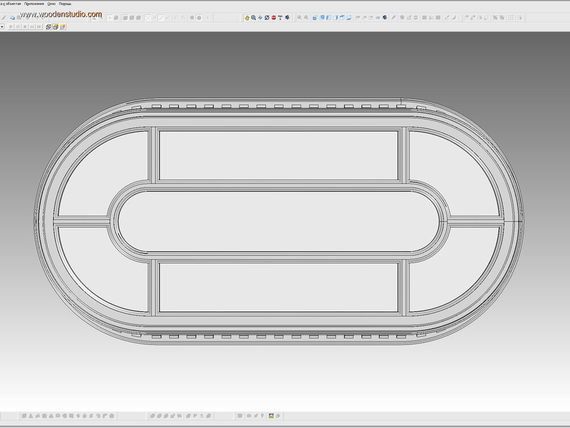Open the Помощь menu
This screenshot has height=428, width=570.
click(x=65, y=4)
